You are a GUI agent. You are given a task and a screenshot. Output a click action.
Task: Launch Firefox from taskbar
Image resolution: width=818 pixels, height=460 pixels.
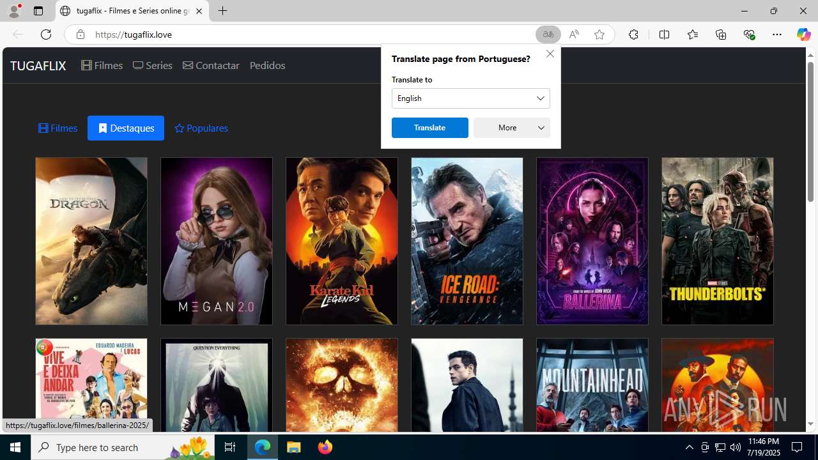click(325, 447)
